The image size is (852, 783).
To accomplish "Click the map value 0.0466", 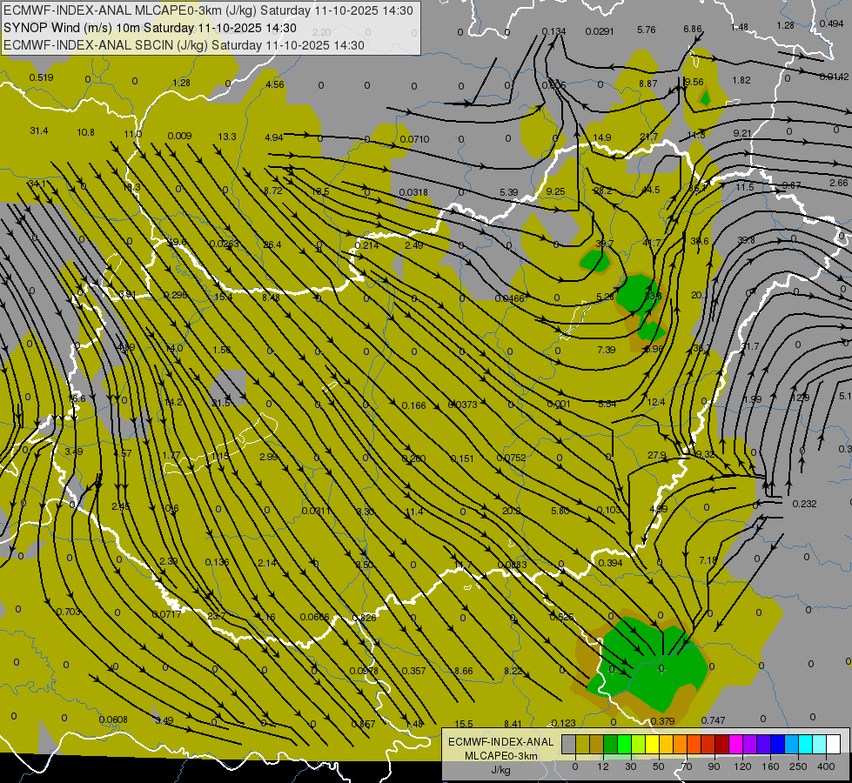I will [510, 298].
